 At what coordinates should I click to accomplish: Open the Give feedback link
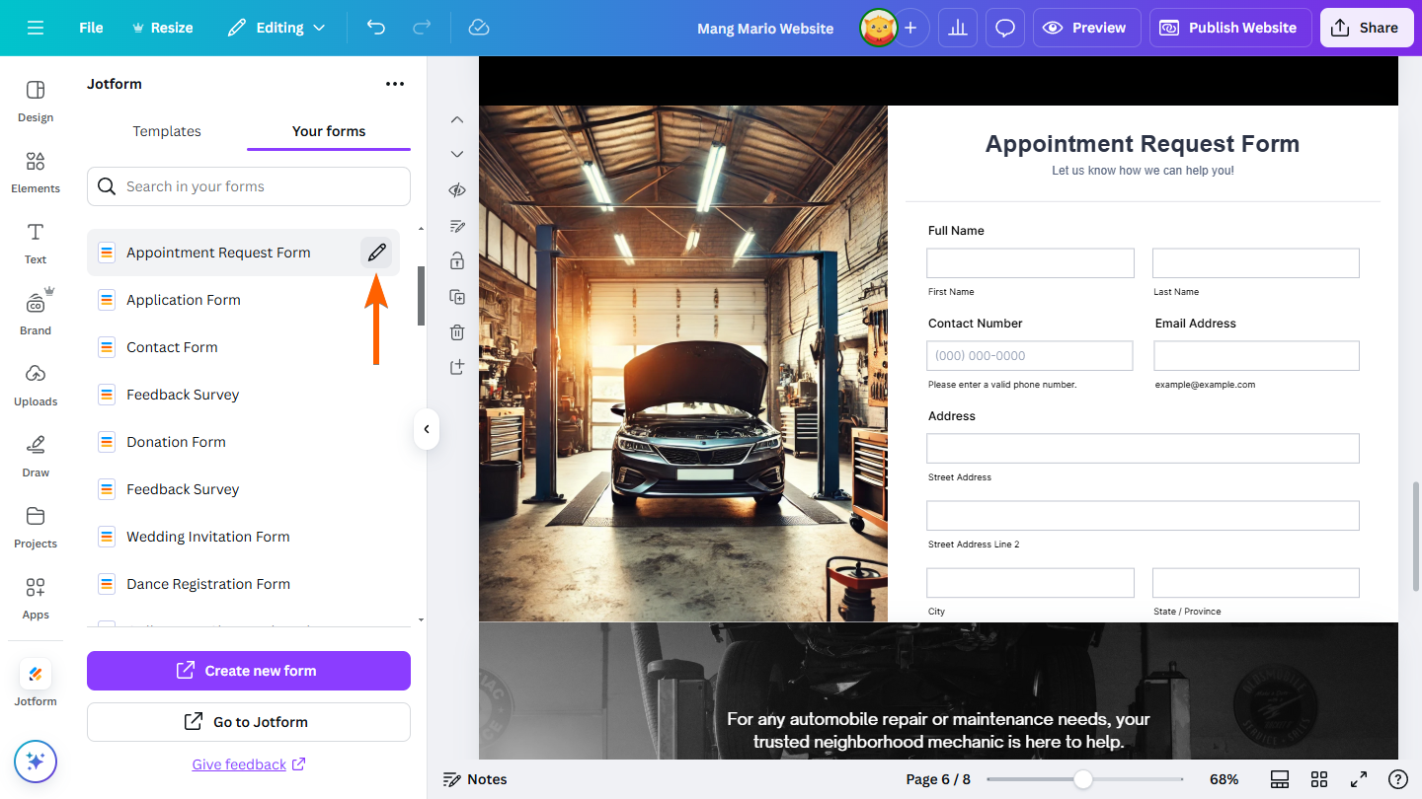tap(249, 764)
